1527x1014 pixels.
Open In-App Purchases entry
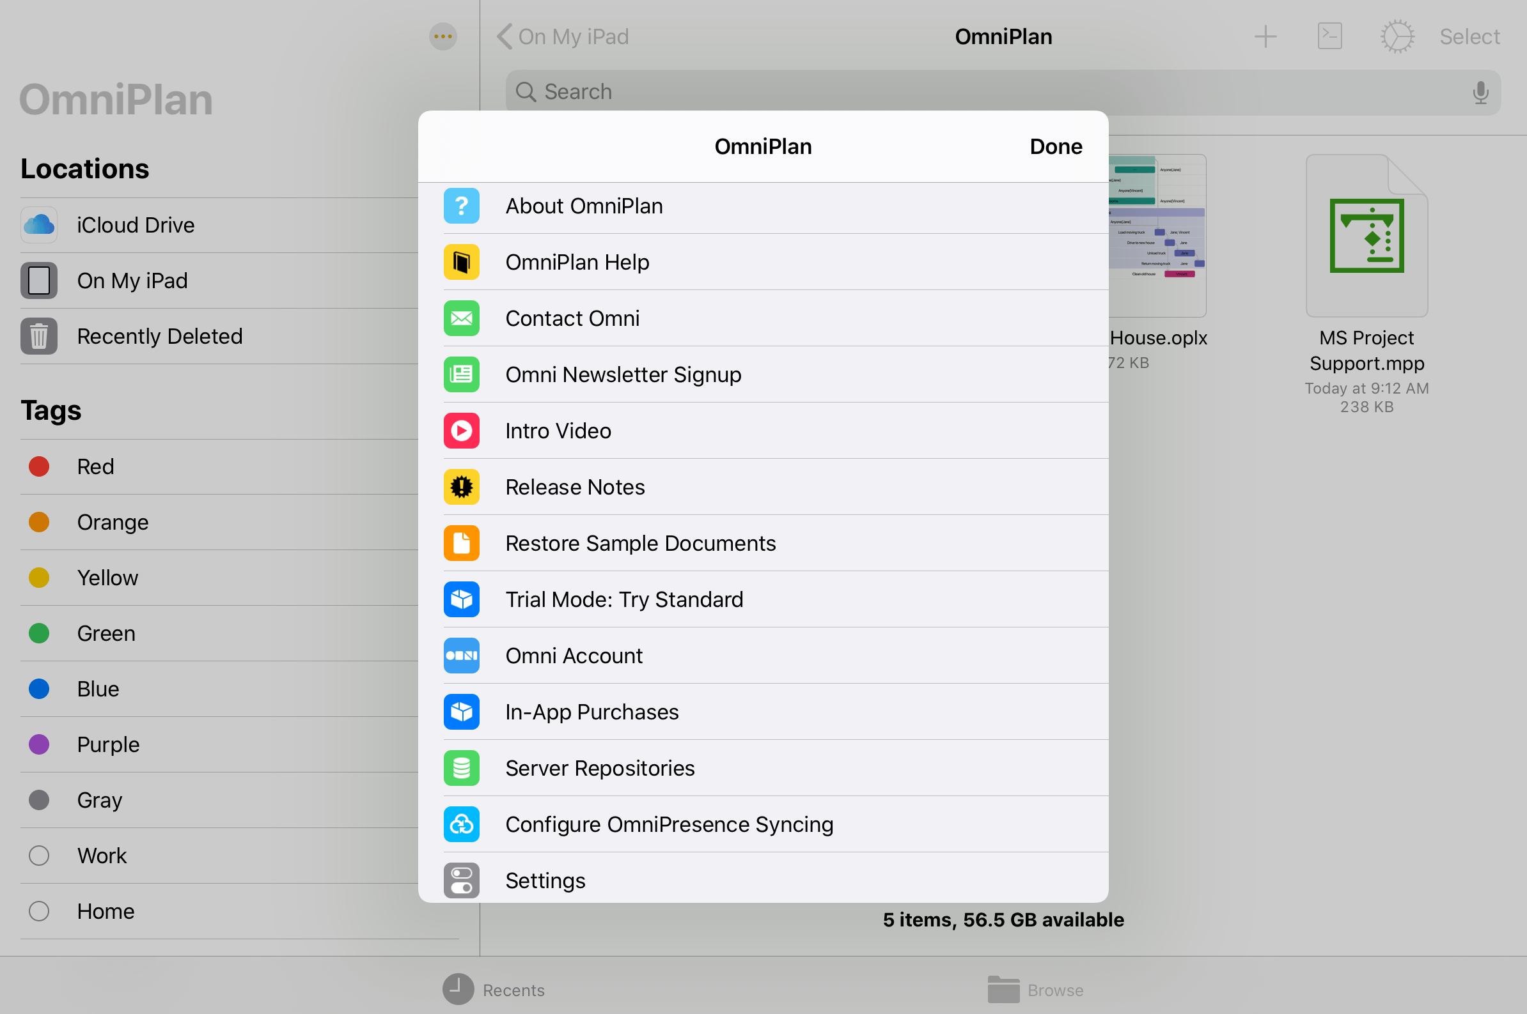[x=763, y=712]
